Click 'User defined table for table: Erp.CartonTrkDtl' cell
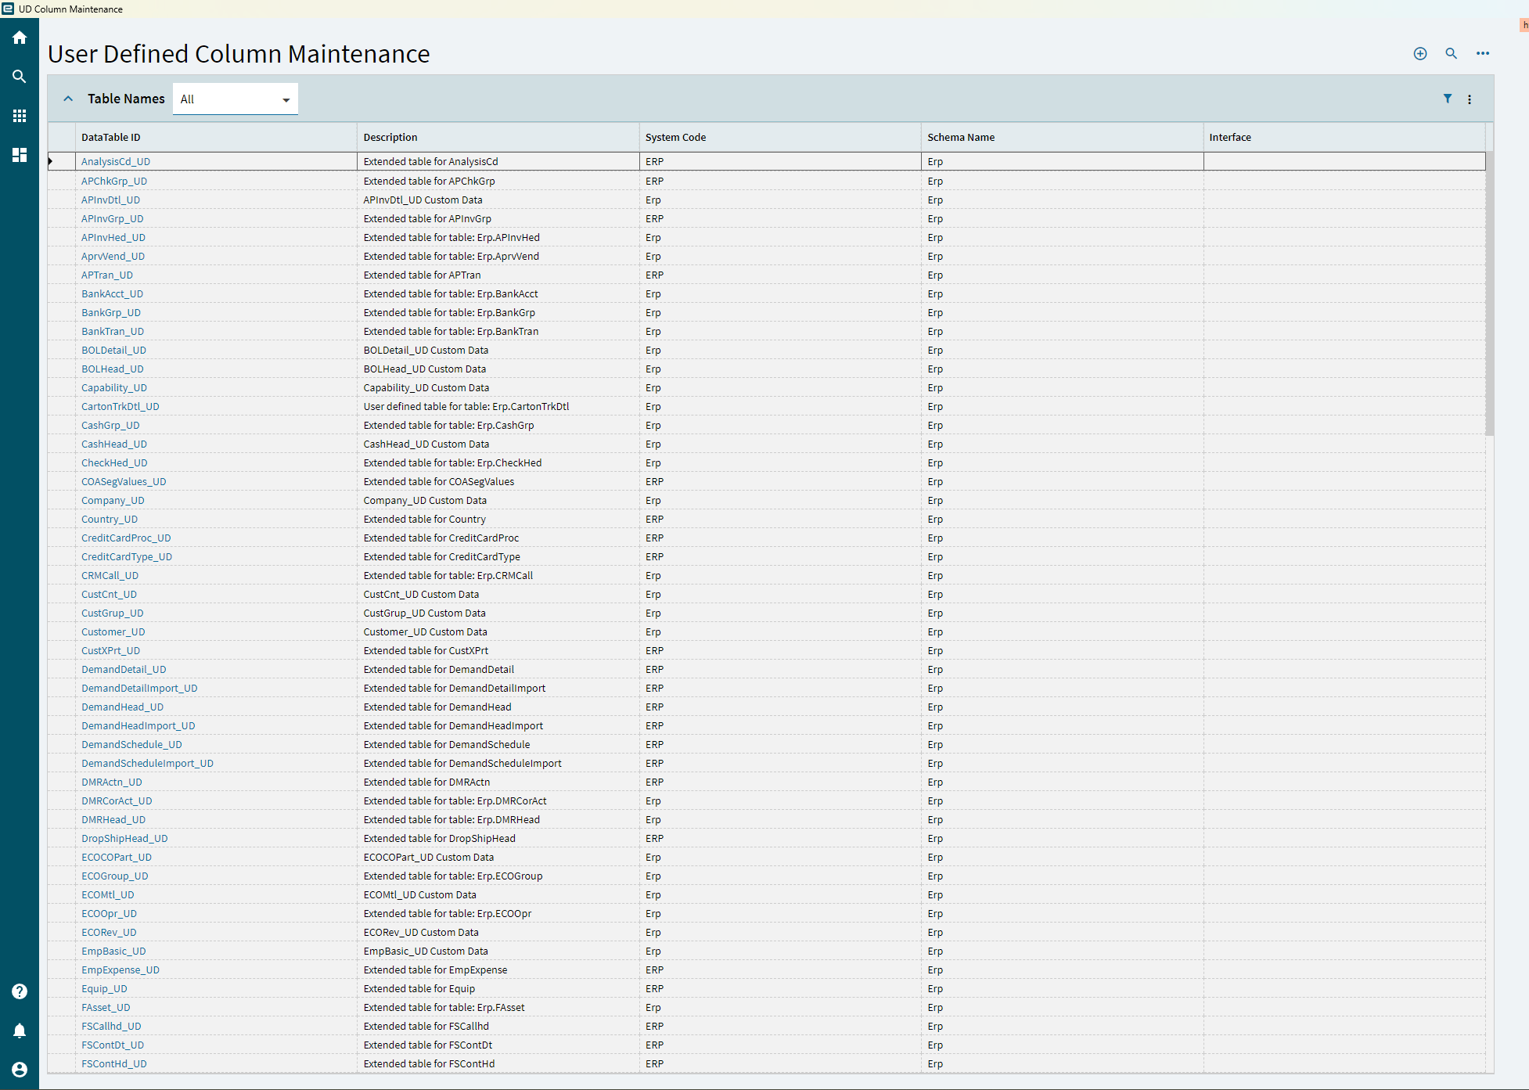The height and width of the screenshot is (1090, 1529). click(498, 406)
